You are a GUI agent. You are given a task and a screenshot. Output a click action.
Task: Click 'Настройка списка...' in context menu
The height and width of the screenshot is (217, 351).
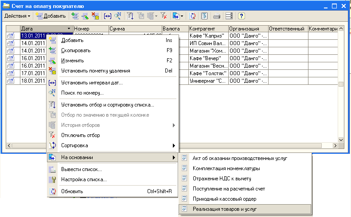click(x=84, y=179)
